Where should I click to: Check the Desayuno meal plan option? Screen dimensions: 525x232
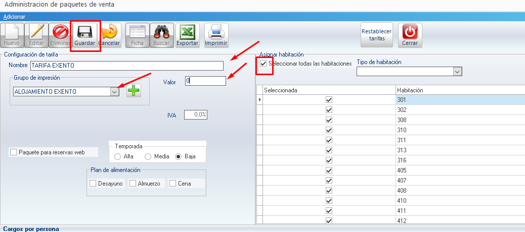pyautogui.click(x=93, y=184)
